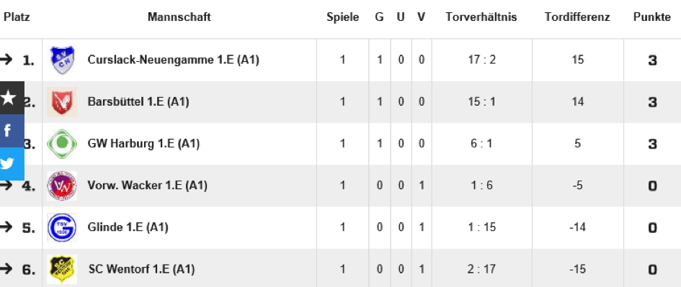Open Curslack-Neuengamme 1.E (A1) team link
The width and height of the screenshot is (681, 287).
(x=173, y=60)
